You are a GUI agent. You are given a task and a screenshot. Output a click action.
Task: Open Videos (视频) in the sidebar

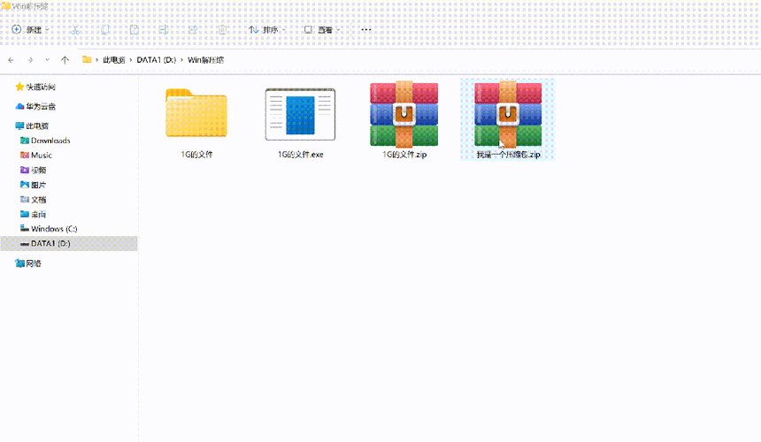click(33, 170)
